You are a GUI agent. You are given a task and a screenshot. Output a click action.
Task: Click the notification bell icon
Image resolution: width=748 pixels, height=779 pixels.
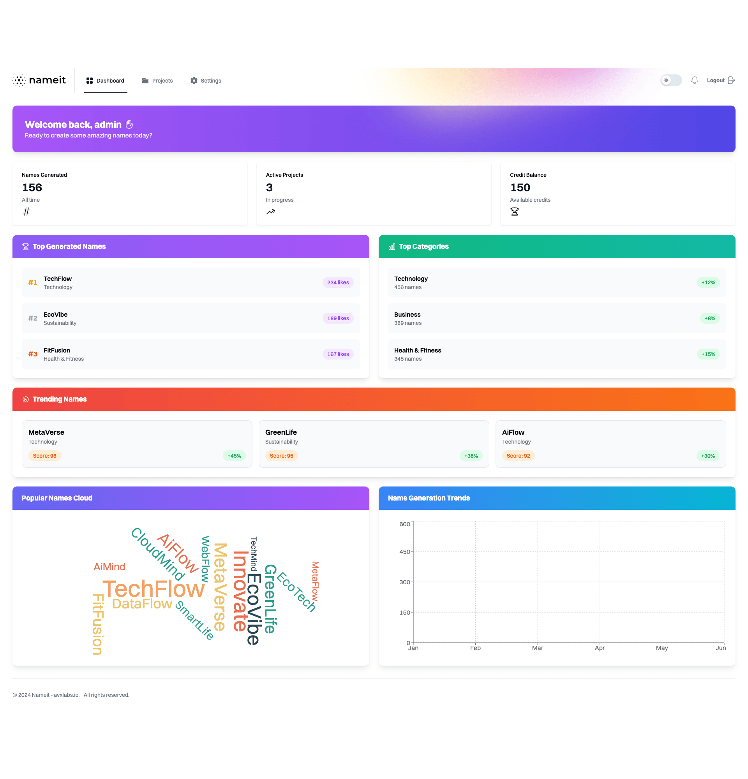[694, 81]
